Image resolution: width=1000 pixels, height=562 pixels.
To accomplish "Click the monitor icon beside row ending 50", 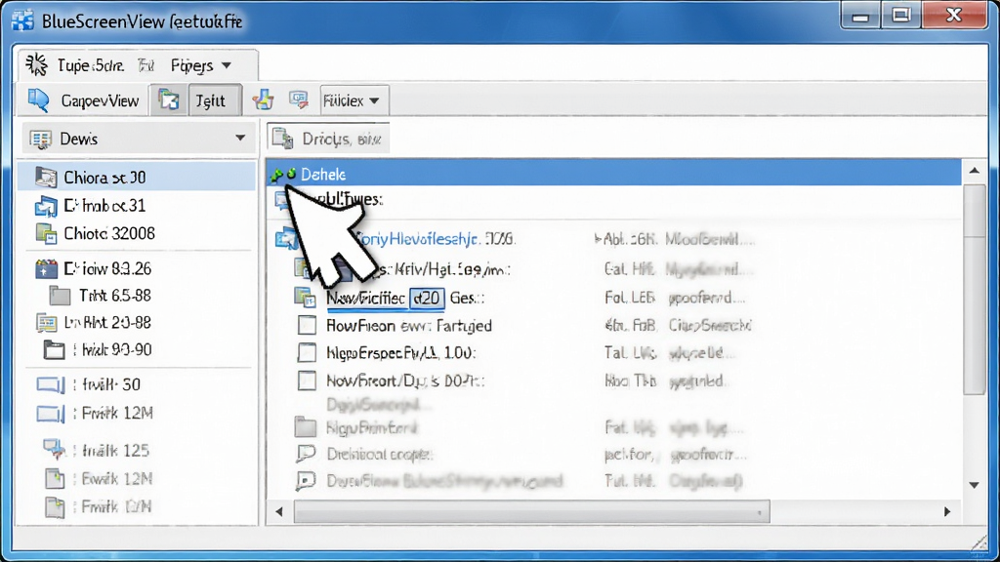I will tap(51, 384).
